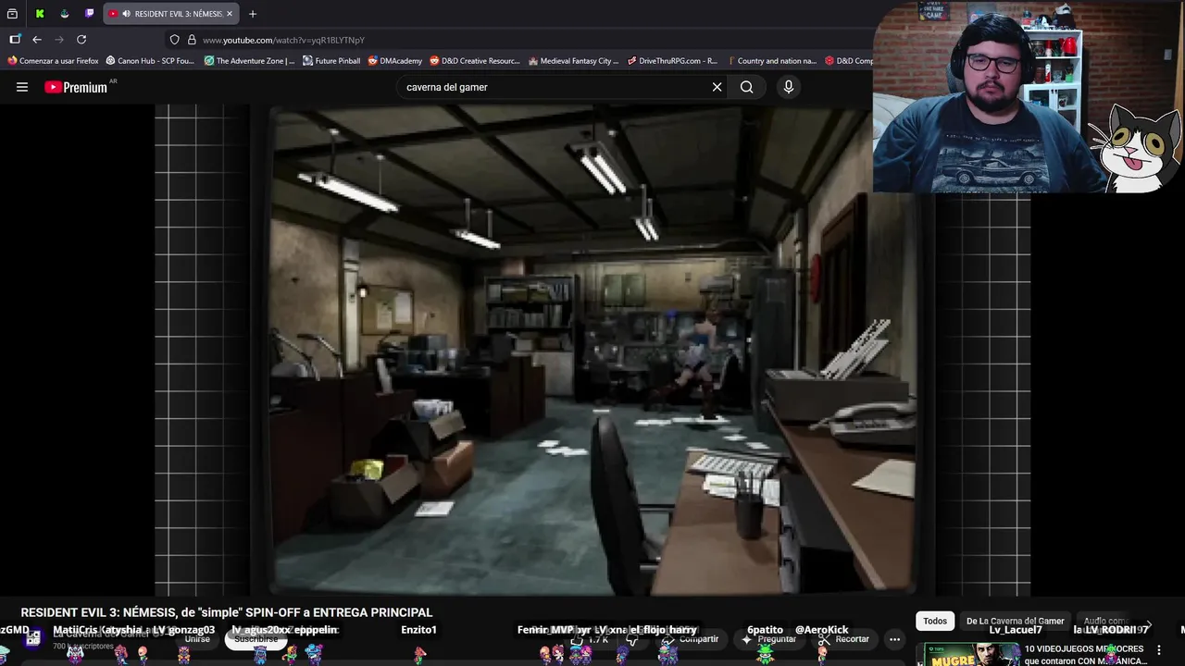Open the channel avatar beside Unirse

[x=33, y=638]
